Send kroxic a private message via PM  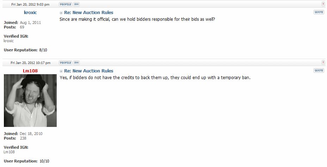[x=76, y=5]
